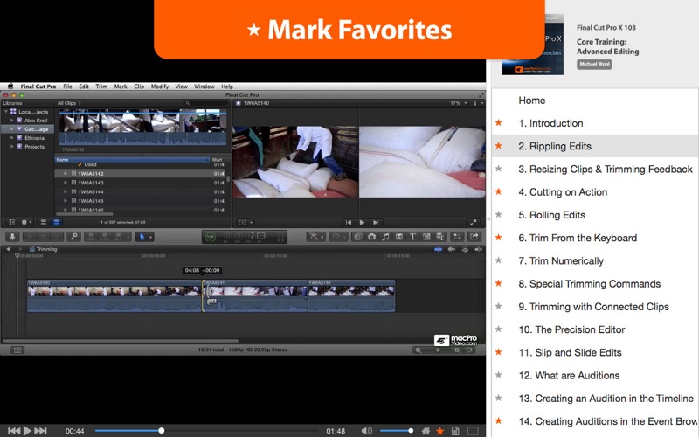This screenshot has width=699, height=437.
Task: Play video in Final Cut viewer
Action: tap(362, 223)
